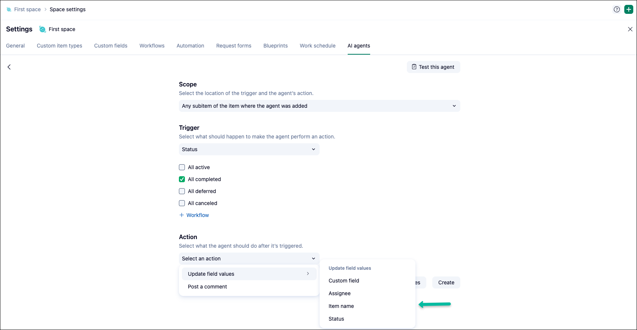Viewport: 637px width, 330px height.
Task: Click the space avatar beside Settings title
Action: 43,29
